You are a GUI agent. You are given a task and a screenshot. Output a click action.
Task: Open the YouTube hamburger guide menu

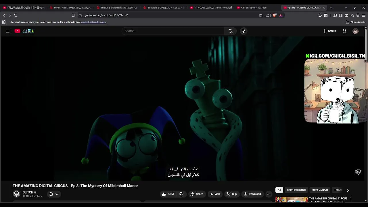[x=8, y=31]
